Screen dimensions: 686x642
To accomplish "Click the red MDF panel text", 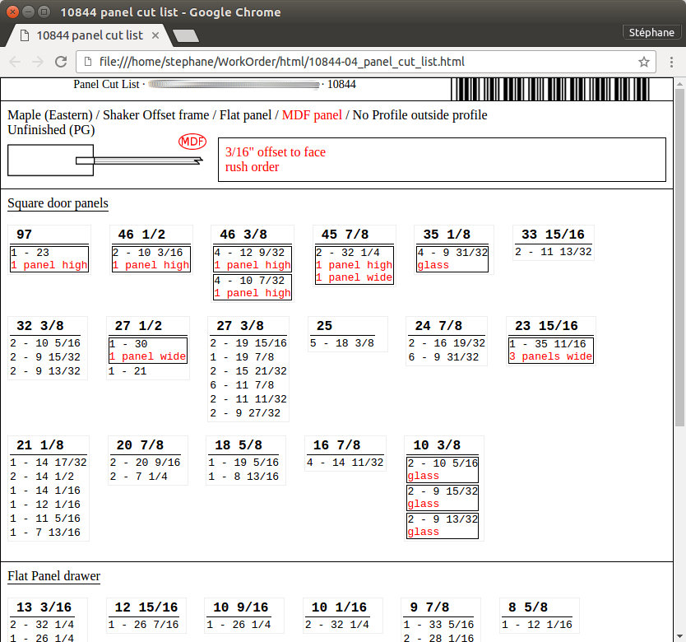I will 312,114.
